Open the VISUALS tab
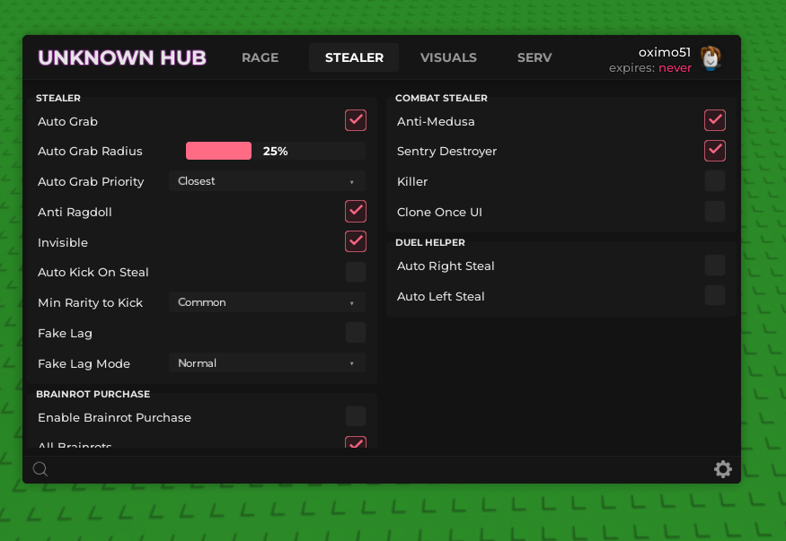The width and height of the screenshot is (786, 541). (x=448, y=57)
